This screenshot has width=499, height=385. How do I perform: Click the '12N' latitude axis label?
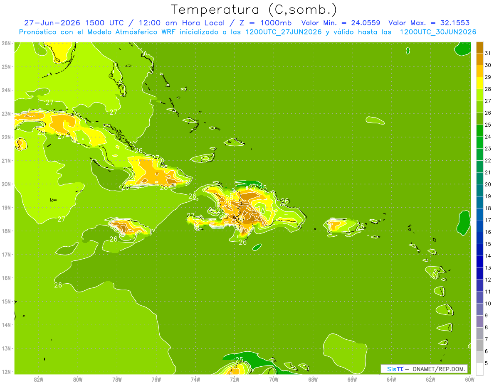(x=6, y=372)
